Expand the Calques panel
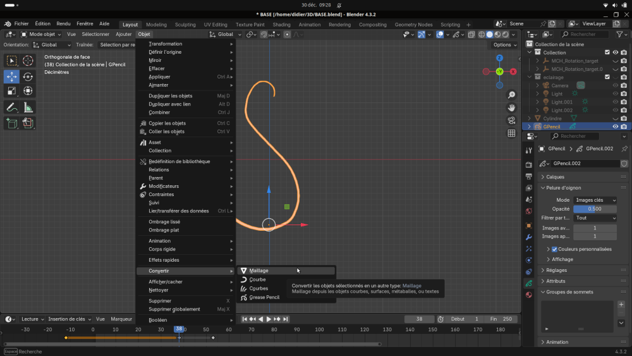This screenshot has width=632, height=356. point(556,177)
